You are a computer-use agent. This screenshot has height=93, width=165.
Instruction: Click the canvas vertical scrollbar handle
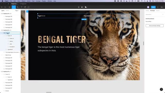click(144, 43)
